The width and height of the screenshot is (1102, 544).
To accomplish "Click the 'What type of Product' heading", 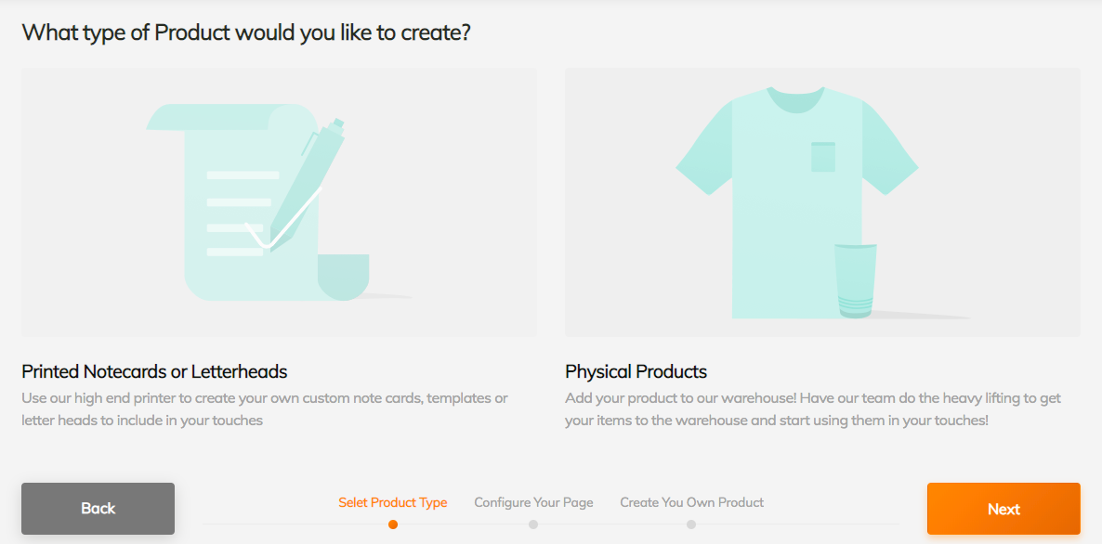I will [x=246, y=32].
